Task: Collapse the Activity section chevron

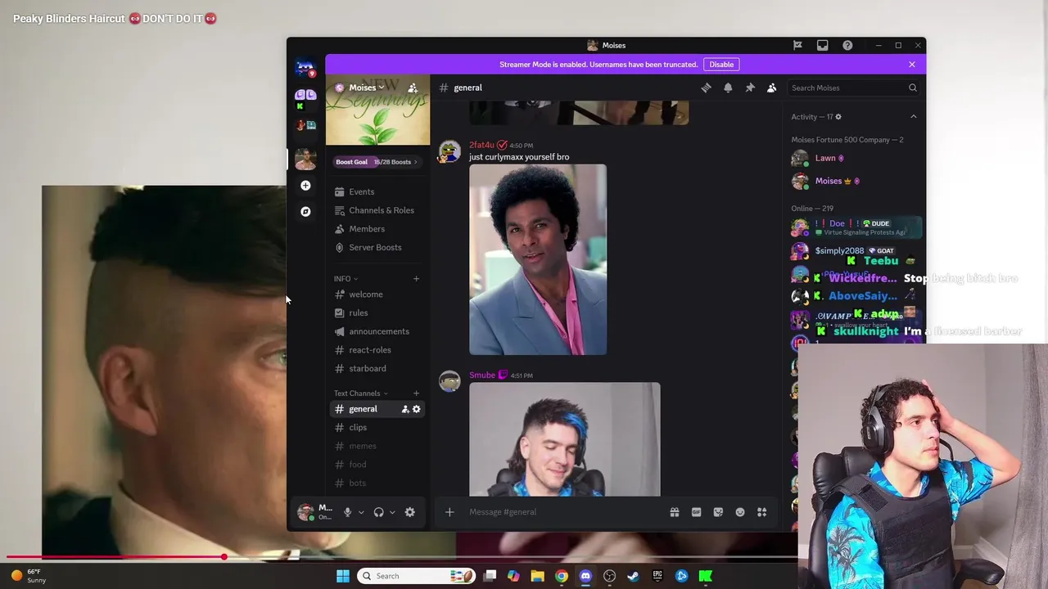Action: 914,117
